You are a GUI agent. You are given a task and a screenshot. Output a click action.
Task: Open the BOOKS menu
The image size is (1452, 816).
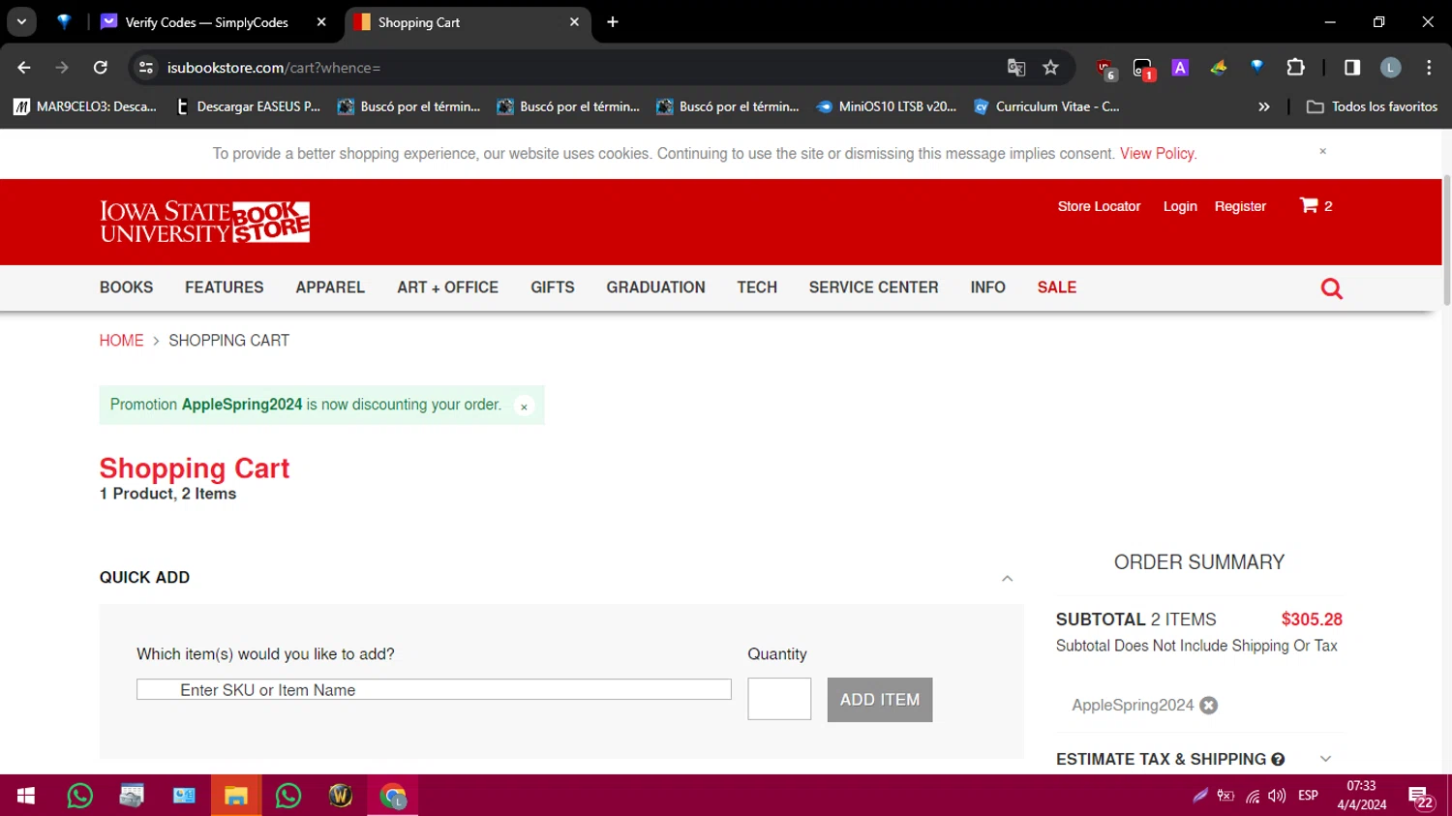pos(126,287)
